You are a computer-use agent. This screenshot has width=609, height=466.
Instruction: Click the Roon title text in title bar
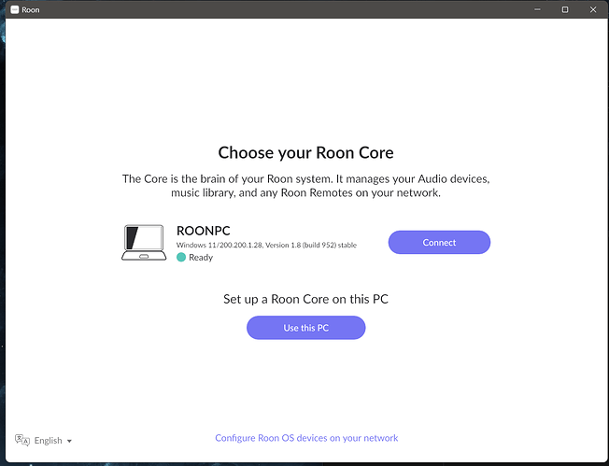point(31,10)
